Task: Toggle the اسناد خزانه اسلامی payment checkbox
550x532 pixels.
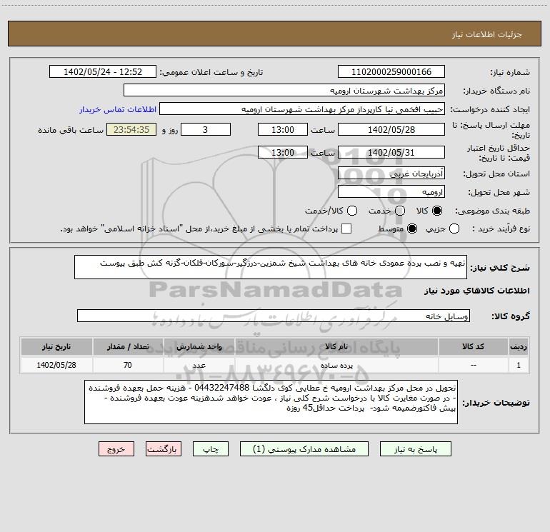Action: pyautogui.click(x=346, y=229)
